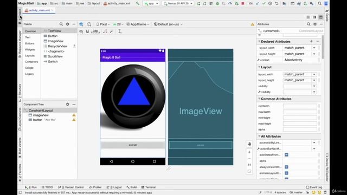Click the Git commit checkmark icon

pos(264,4)
